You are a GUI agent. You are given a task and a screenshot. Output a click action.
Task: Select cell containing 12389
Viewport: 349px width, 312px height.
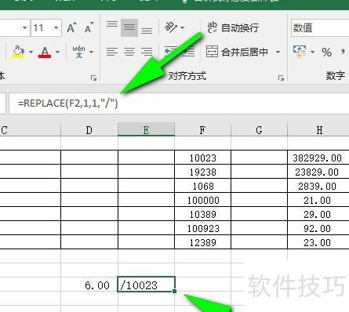(202, 242)
